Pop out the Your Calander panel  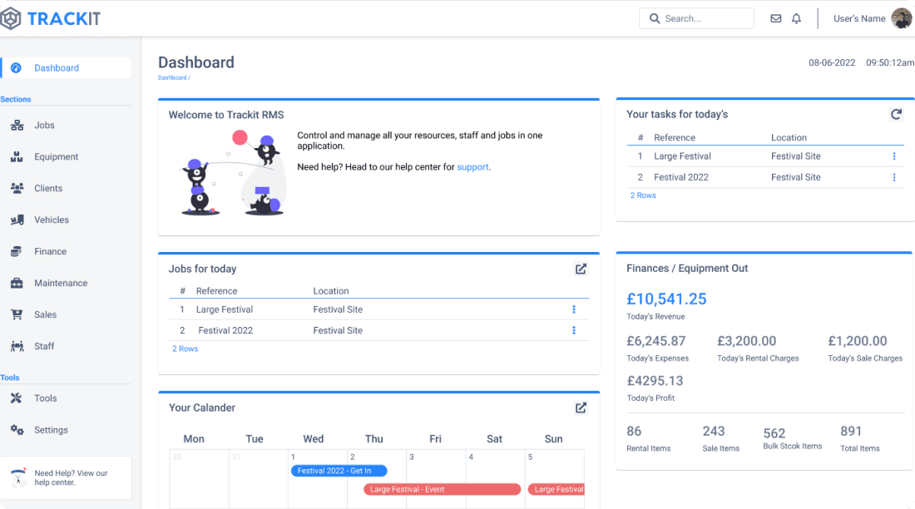coord(581,408)
